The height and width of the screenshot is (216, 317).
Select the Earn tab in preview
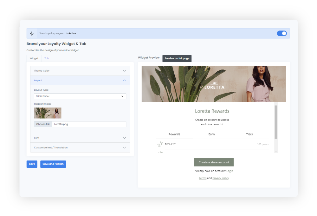(x=211, y=134)
